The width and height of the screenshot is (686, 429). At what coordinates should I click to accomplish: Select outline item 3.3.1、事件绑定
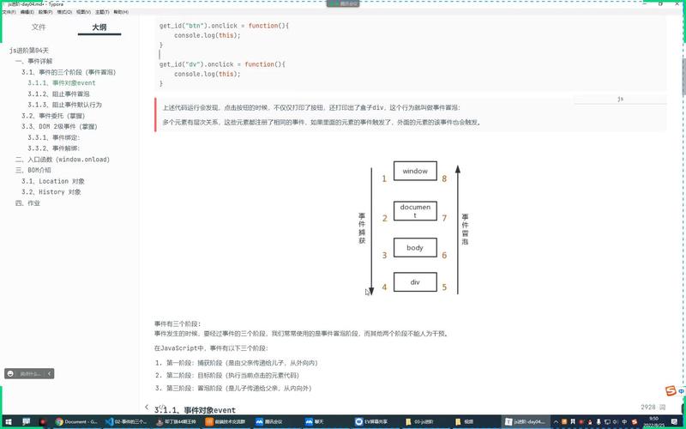tap(54, 137)
